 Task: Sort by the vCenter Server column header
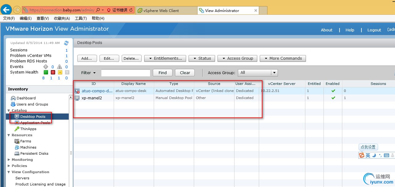pyautogui.click(x=282, y=84)
